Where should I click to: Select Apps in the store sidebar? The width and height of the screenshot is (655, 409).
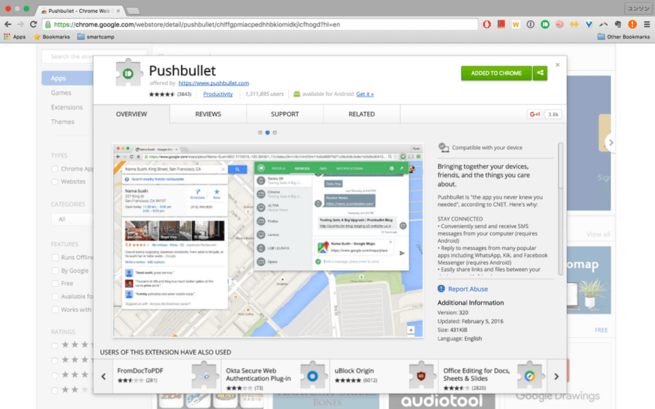pos(68,78)
